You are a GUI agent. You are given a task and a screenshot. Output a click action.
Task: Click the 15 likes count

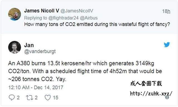(56, 98)
